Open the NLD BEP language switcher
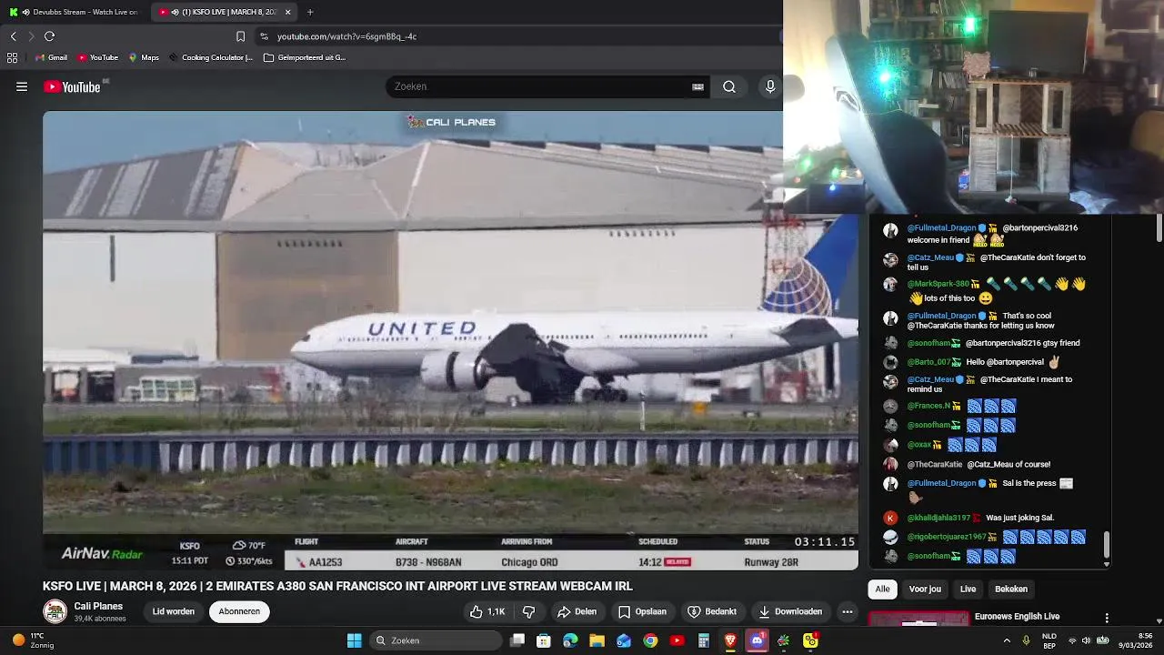1164x655 pixels. pyautogui.click(x=1049, y=640)
